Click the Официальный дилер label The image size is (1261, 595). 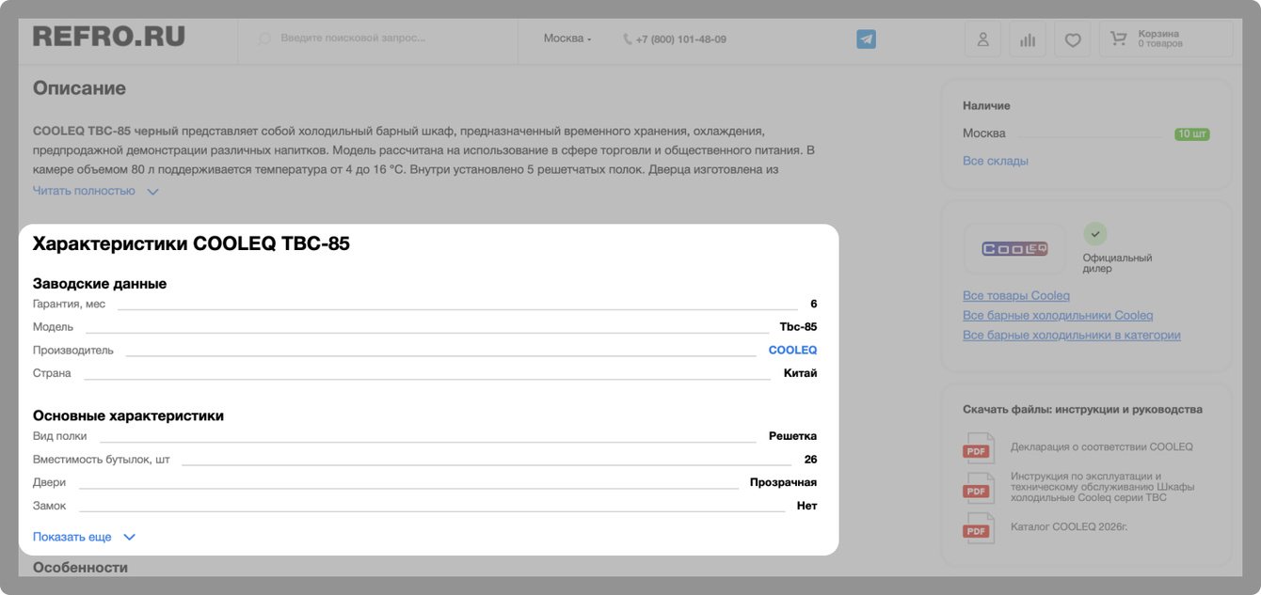click(1117, 263)
